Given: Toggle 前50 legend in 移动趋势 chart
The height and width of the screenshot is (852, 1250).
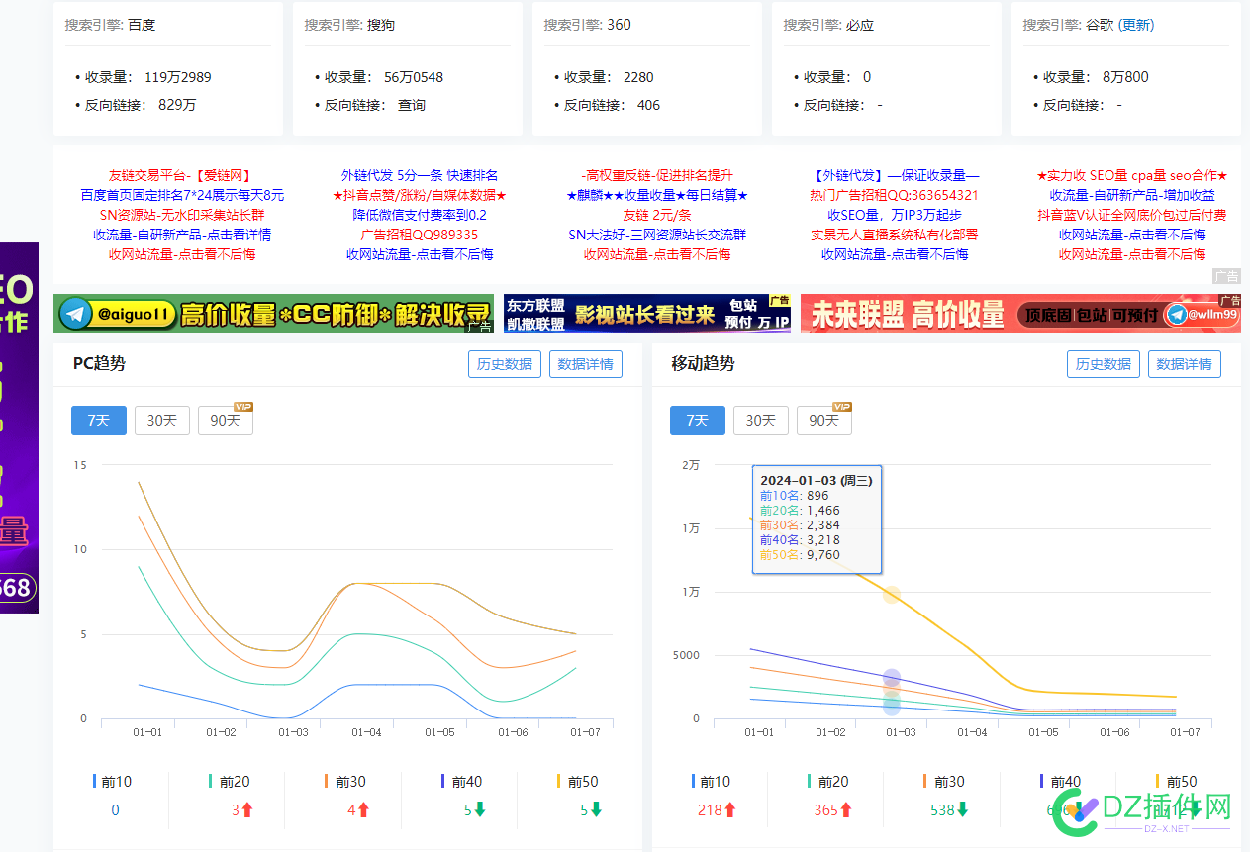Looking at the screenshot, I should tap(1177, 781).
